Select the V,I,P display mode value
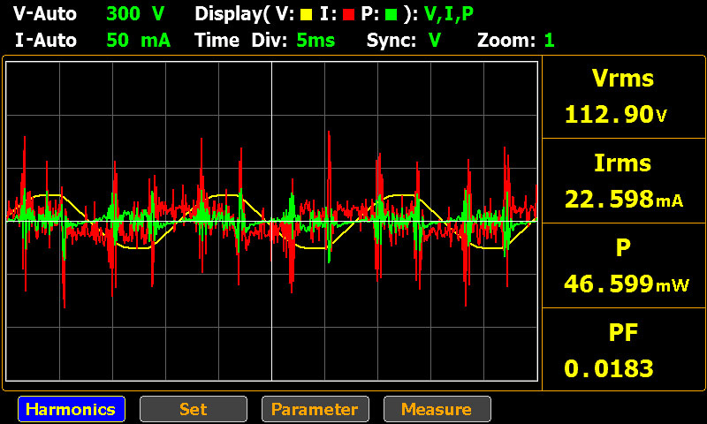The image size is (707, 424). tap(449, 14)
